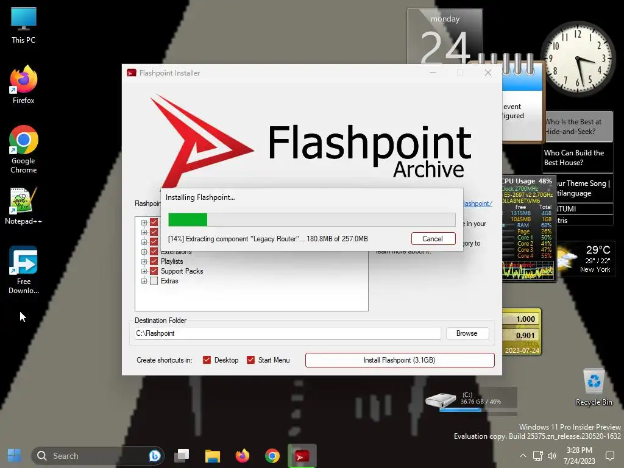Open the Flashpoint website link

(x=477, y=204)
